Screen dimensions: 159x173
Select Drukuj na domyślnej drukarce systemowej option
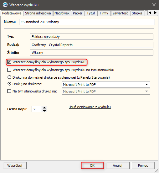pos(9,77)
